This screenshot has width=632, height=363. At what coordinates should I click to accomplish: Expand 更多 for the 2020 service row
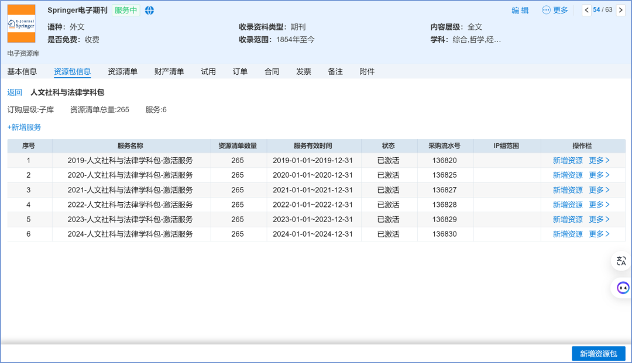(599, 175)
